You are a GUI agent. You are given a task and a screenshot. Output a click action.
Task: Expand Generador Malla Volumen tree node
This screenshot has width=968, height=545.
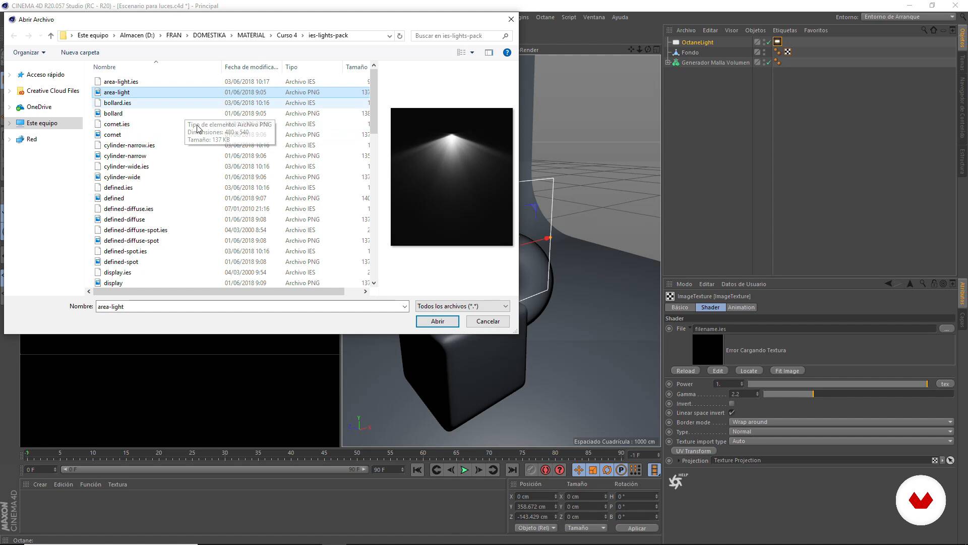coord(668,63)
